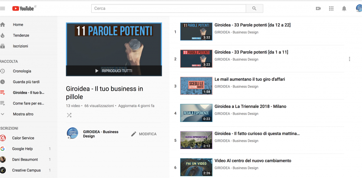Viewport: 362px width, 178px height.
Task: Open the account avatar menu
Action: pos(359,9)
